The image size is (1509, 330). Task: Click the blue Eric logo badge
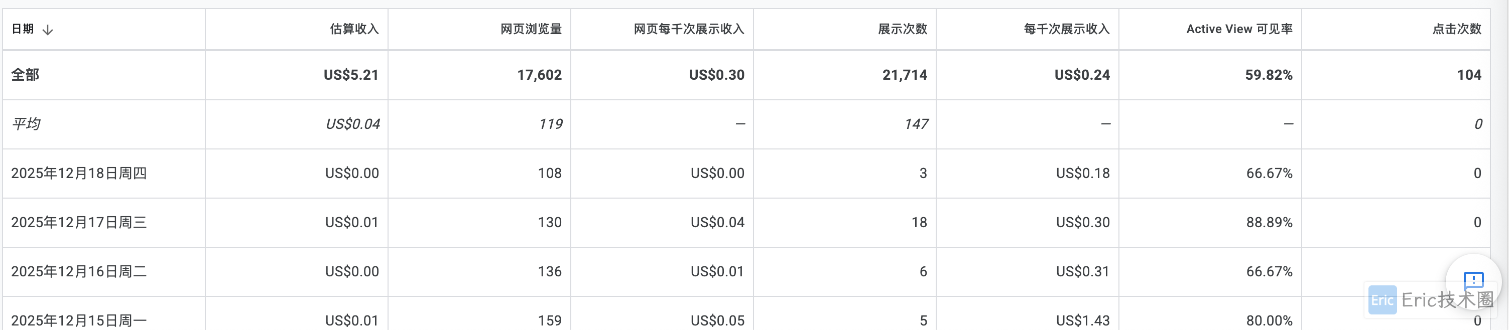[1382, 300]
